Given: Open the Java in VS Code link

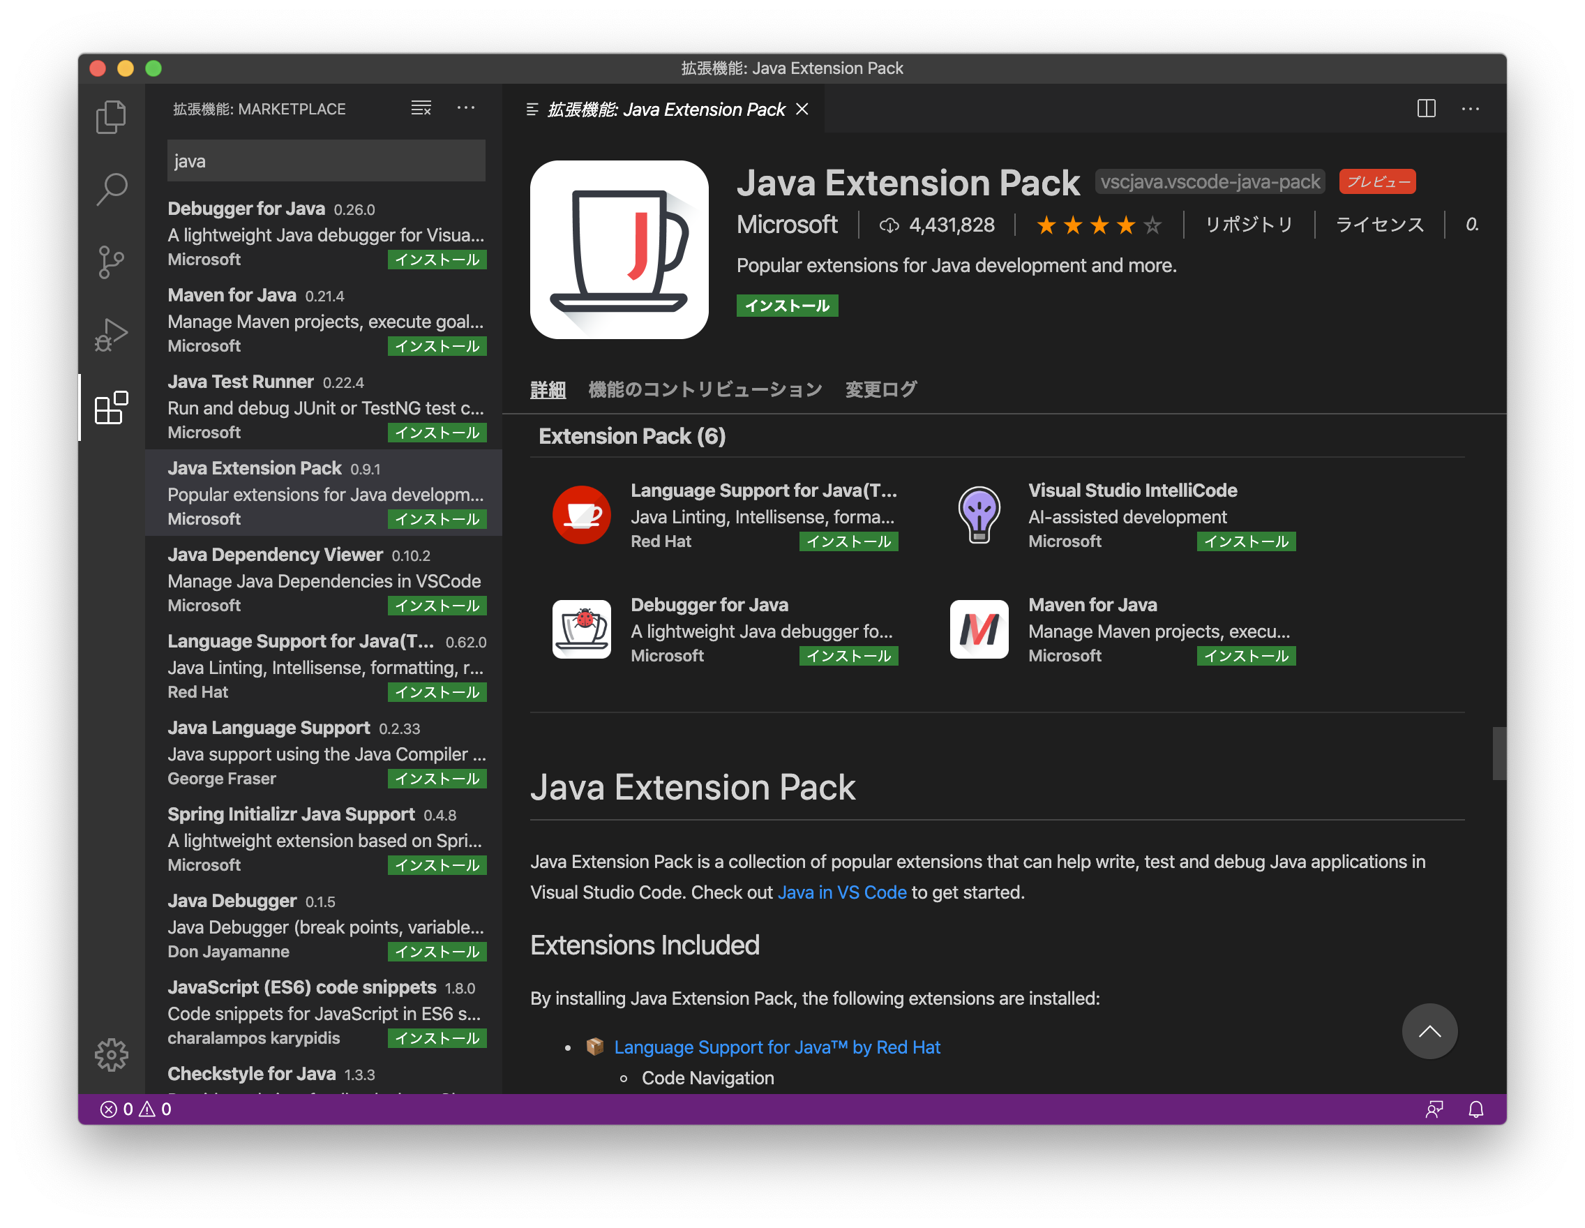Looking at the screenshot, I should [842, 892].
